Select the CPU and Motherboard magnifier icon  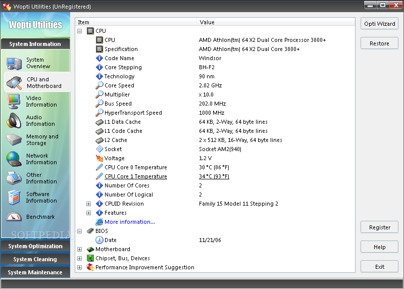click(x=14, y=83)
